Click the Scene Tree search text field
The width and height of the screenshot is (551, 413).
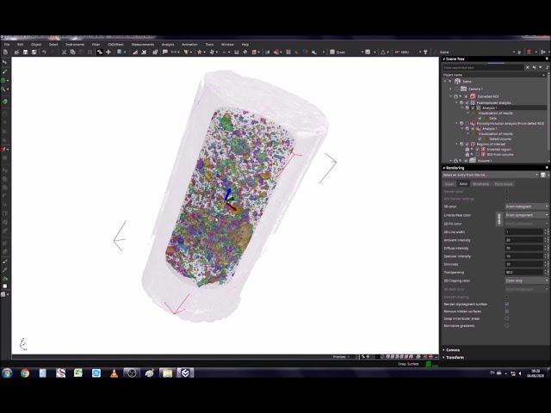(483, 67)
